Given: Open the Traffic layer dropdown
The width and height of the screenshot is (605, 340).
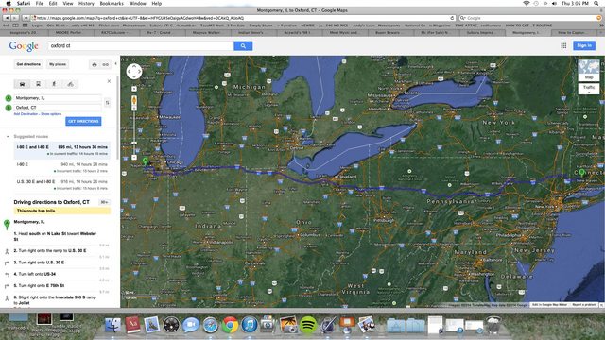Looking at the screenshot, I should [589, 89].
